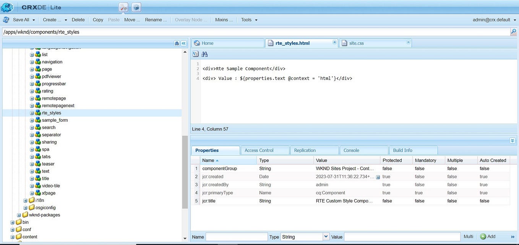The image size is (519, 245).
Task: Click the tree panel vertical scrollbar
Action: coord(185,172)
